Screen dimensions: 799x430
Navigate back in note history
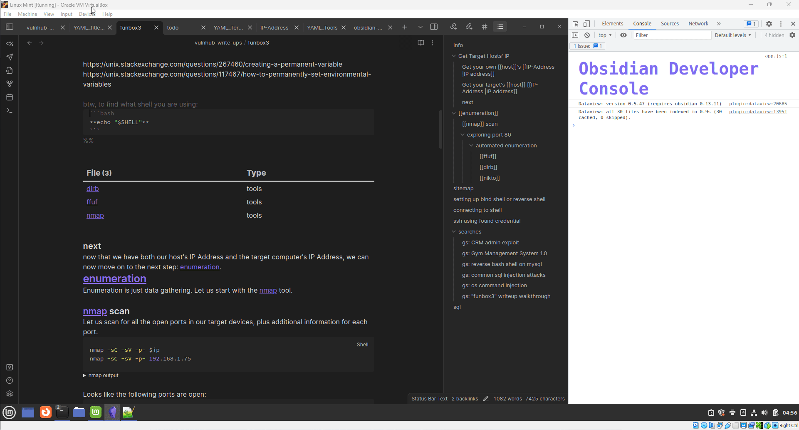click(29, 43)
